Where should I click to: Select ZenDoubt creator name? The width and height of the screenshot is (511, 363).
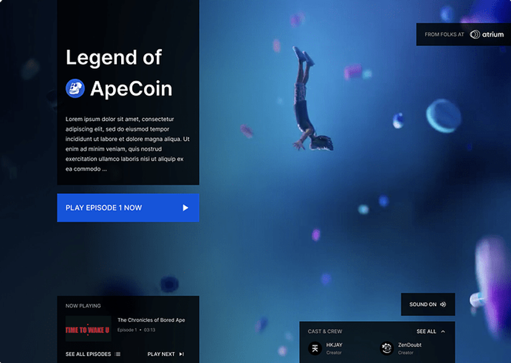tap(410, 344)
